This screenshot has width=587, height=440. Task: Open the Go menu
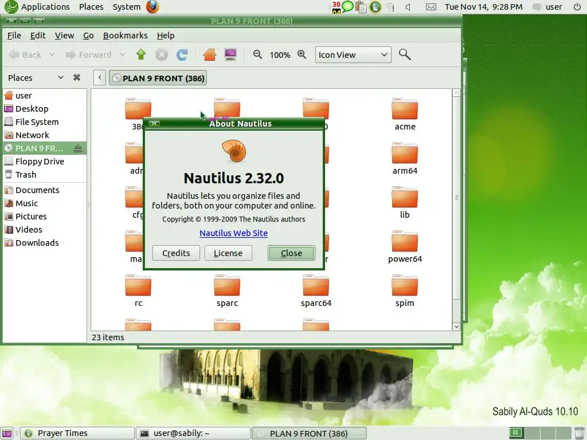pyautogui.click(x=88, y=35)
